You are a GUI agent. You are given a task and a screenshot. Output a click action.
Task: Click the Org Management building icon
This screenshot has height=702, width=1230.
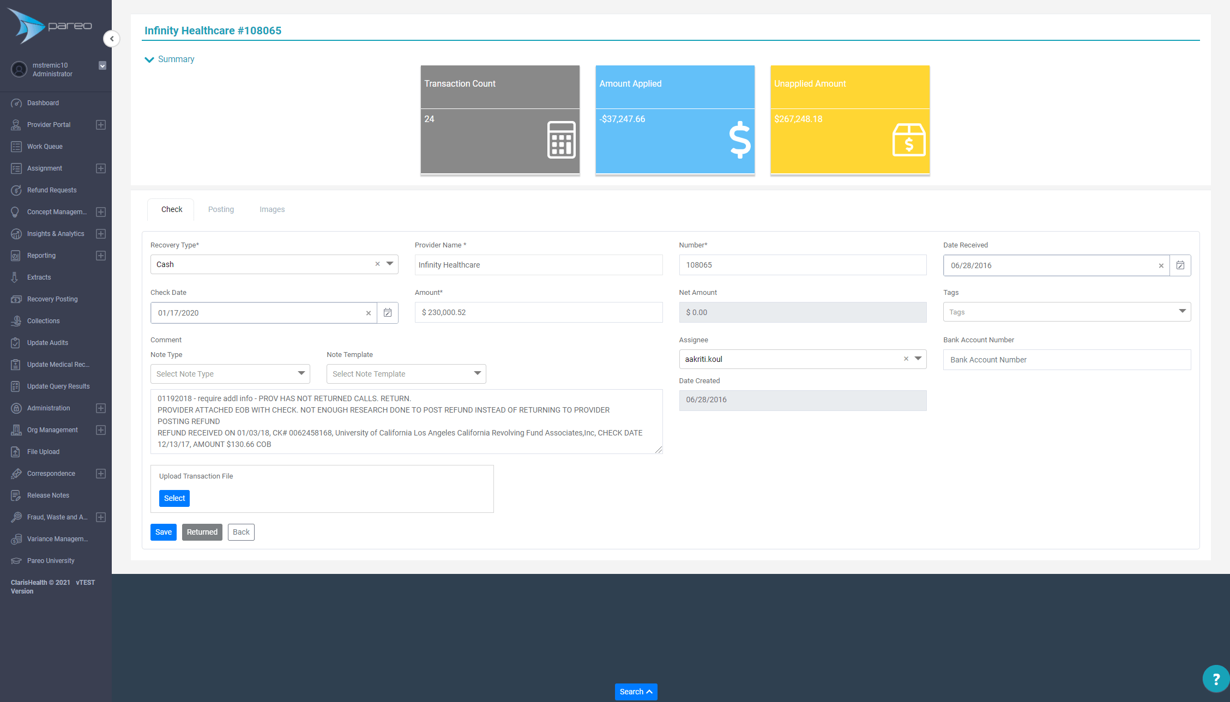coord(16,430)
